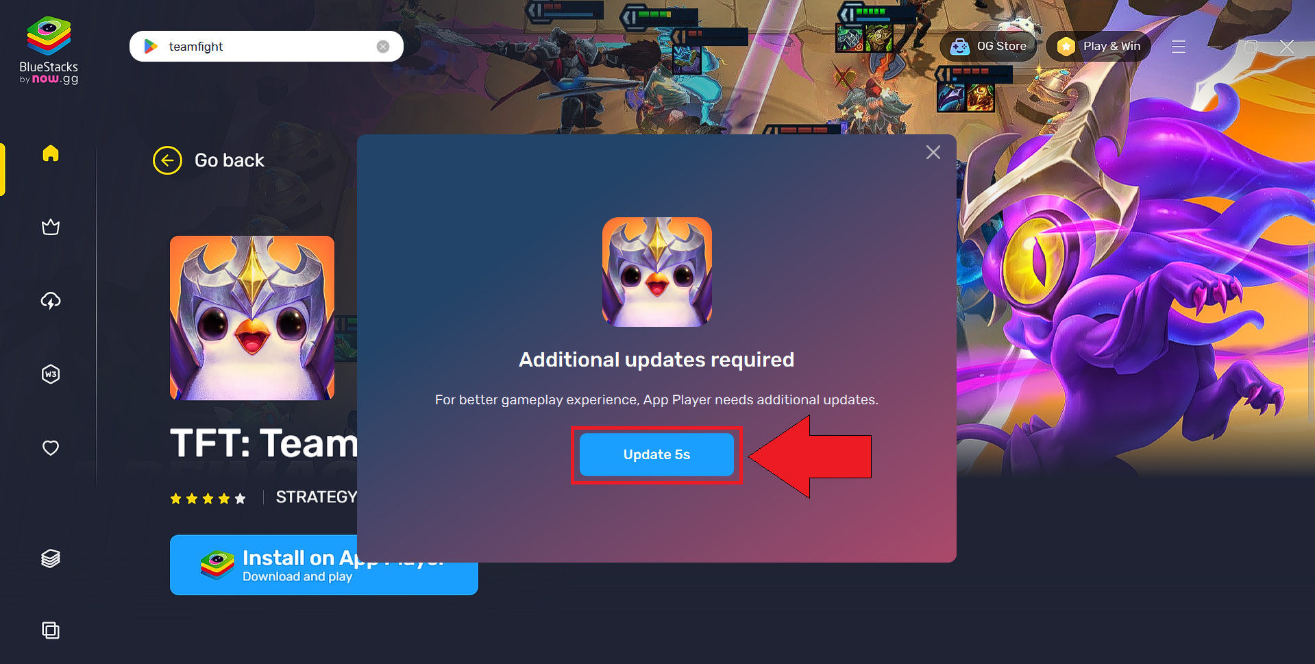The width and height of the screenshot is (1315, 664).
Task: Click the Update 5s button
Action: pyautogui.click(x=656, y=454)
